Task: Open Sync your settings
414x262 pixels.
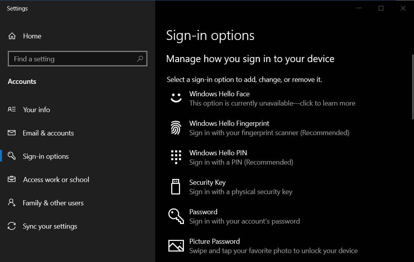Action: point(78,226)
